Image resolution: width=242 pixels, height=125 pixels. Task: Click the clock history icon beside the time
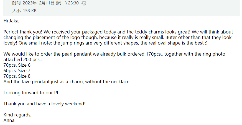coord(84,3)
